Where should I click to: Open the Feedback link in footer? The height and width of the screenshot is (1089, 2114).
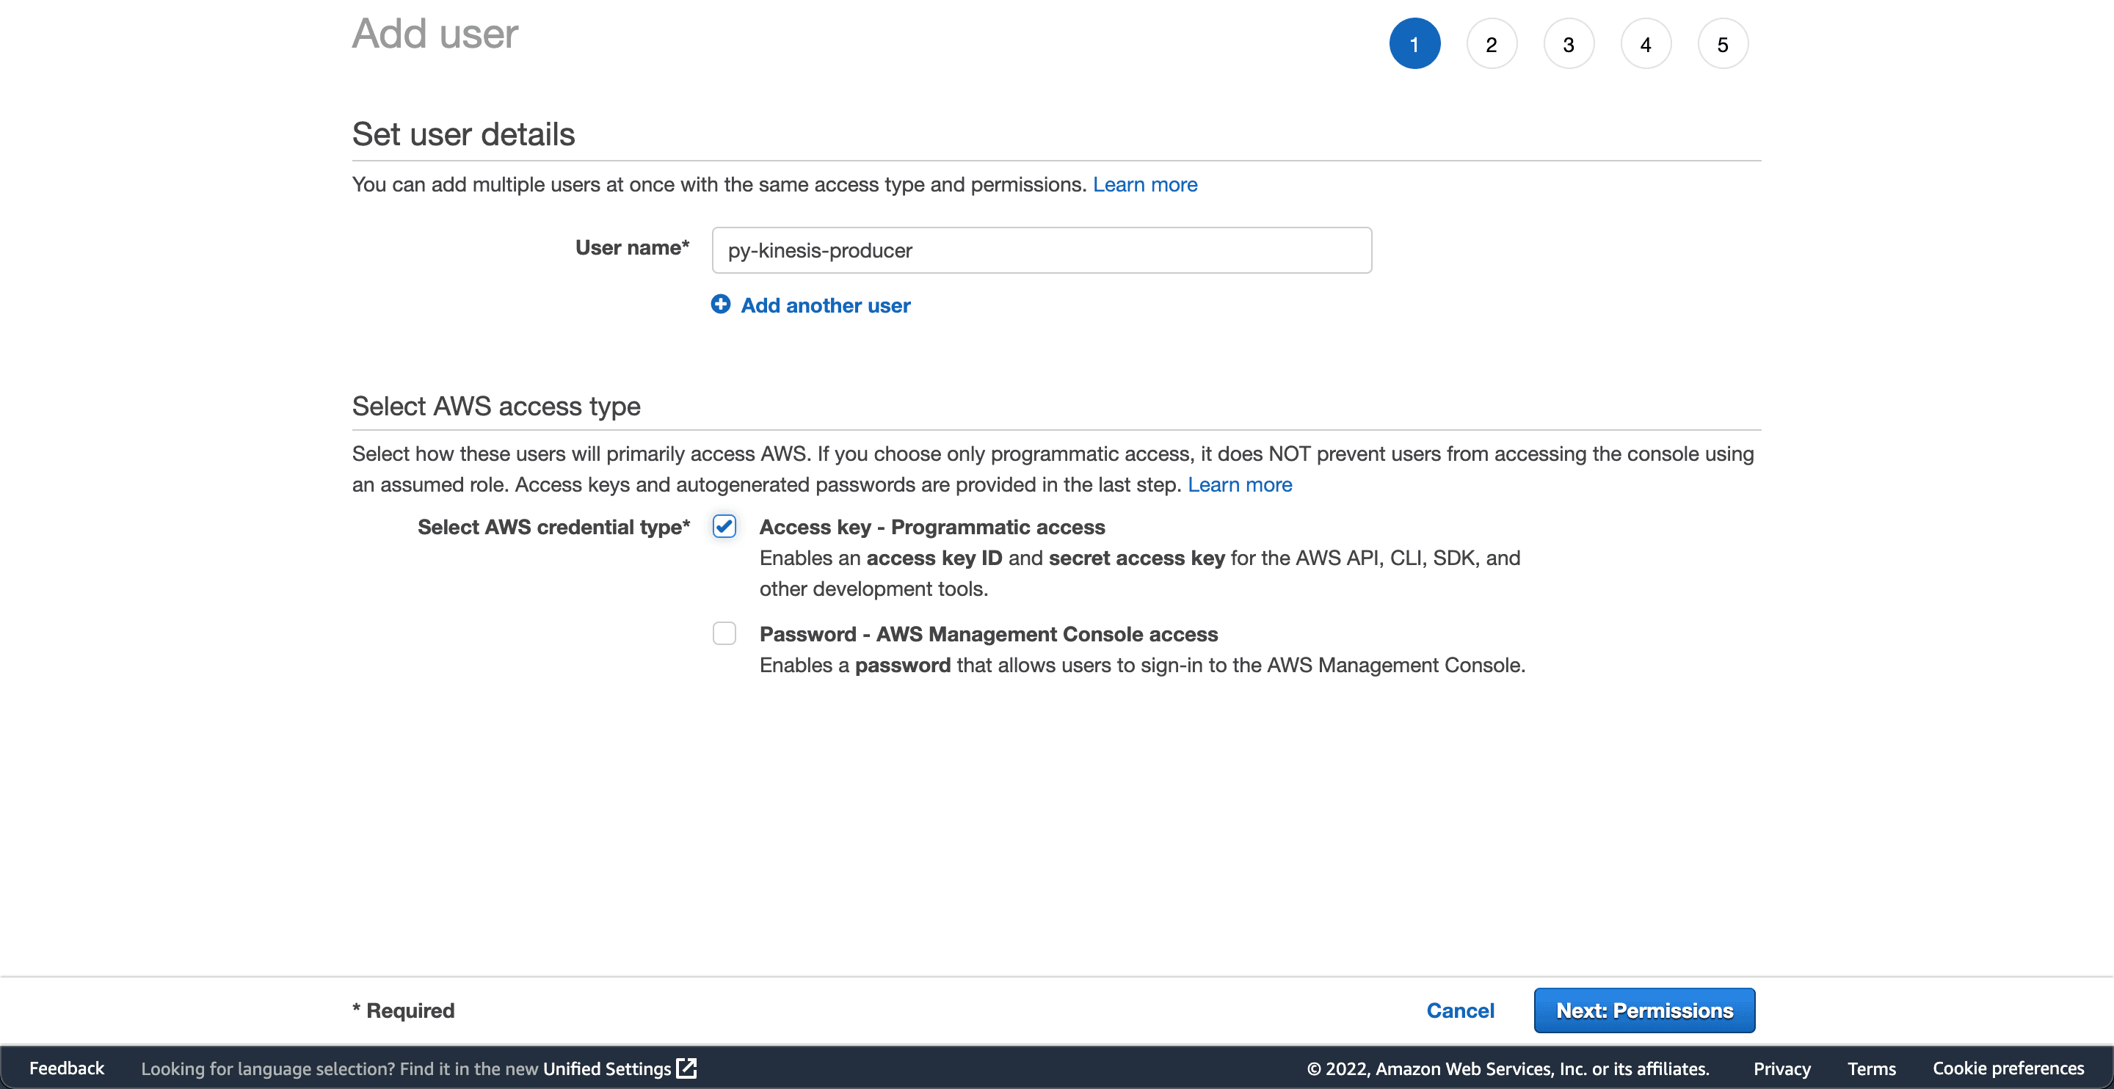pyautogui.click(x=67, y=1068)
